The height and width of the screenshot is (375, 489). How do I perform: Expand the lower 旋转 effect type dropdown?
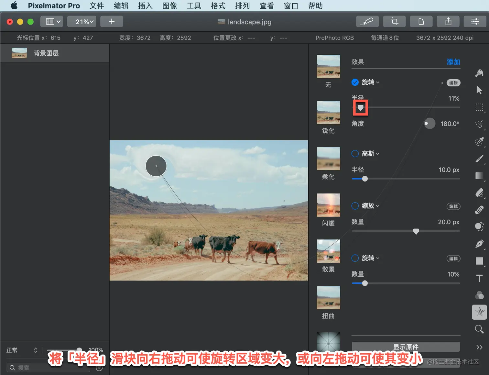371,258
